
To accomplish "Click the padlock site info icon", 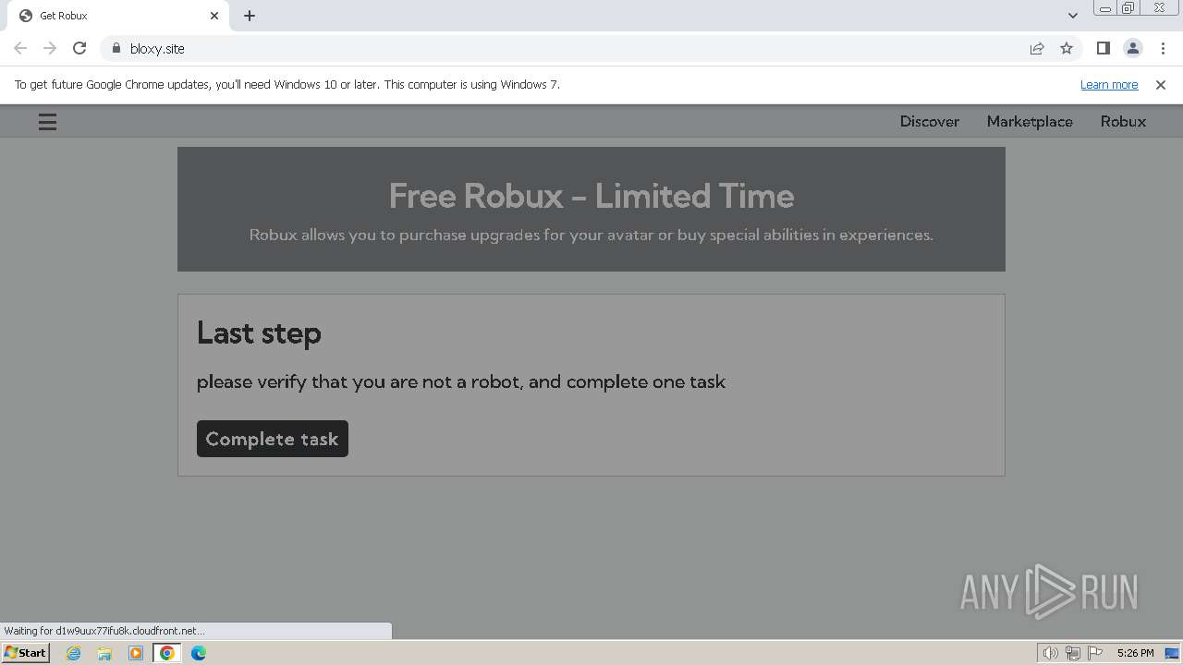I will [x=116, y=48].
